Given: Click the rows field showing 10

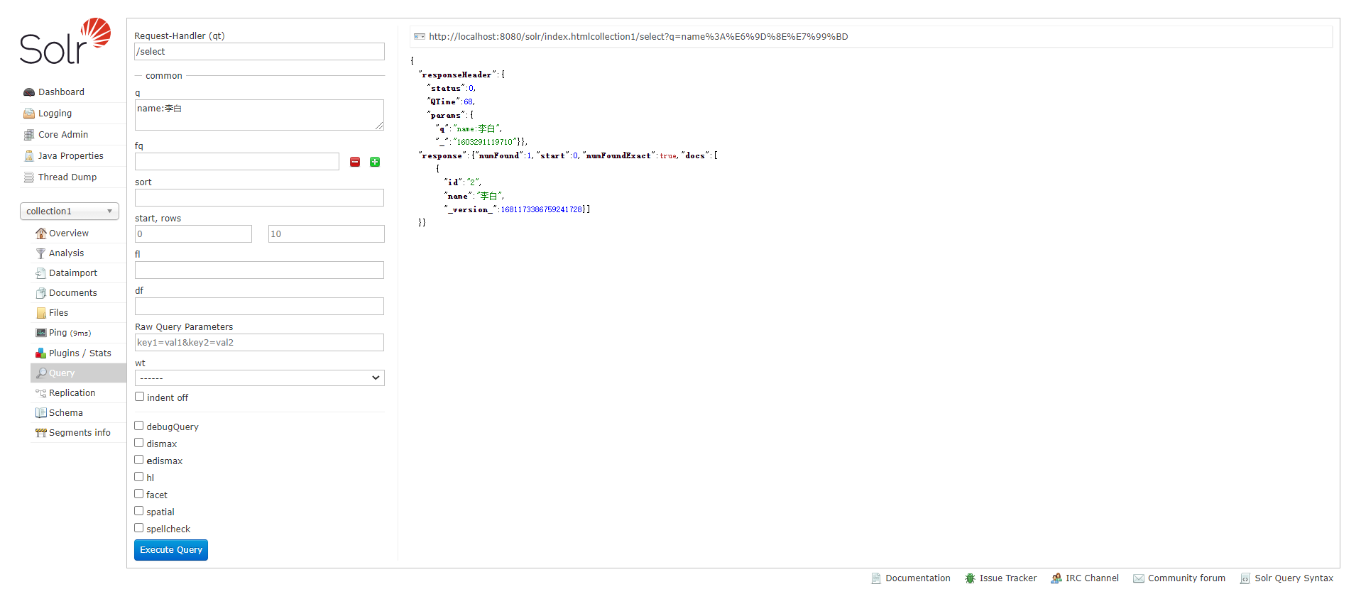Looking at the screenshot, I should (327, 234).
